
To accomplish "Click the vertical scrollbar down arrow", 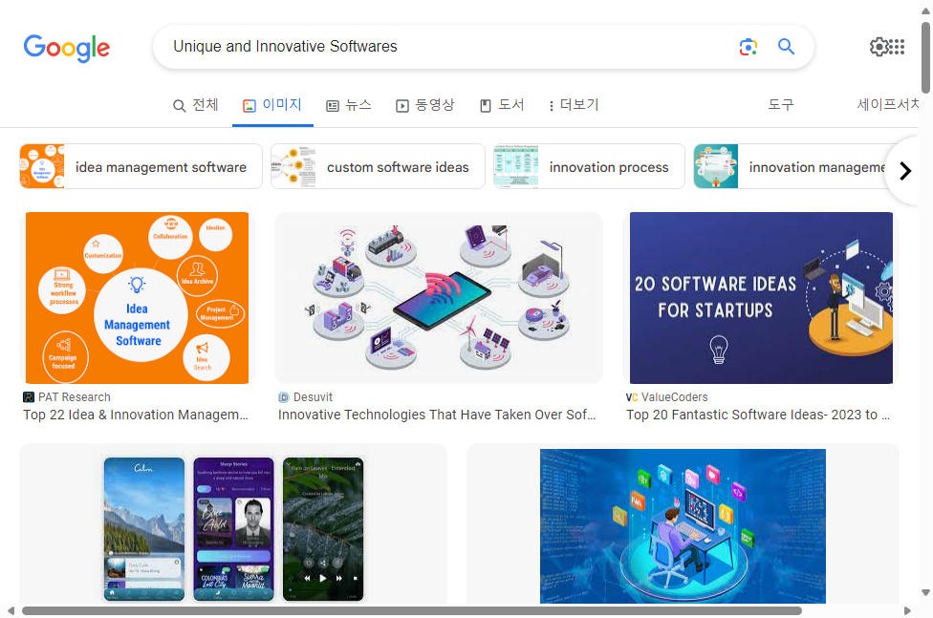I will [926, 592].
